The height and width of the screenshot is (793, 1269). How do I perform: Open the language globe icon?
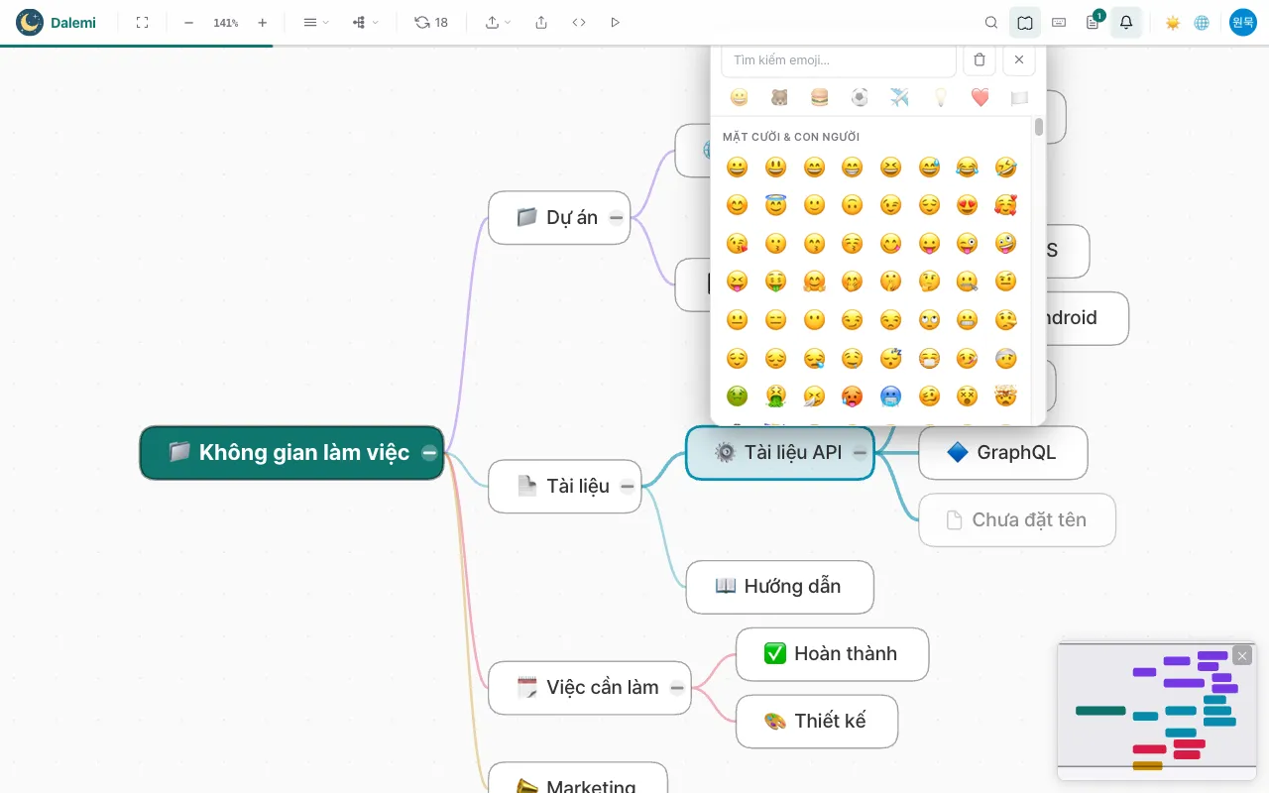pyautogui.click(x=1202, y=22)
